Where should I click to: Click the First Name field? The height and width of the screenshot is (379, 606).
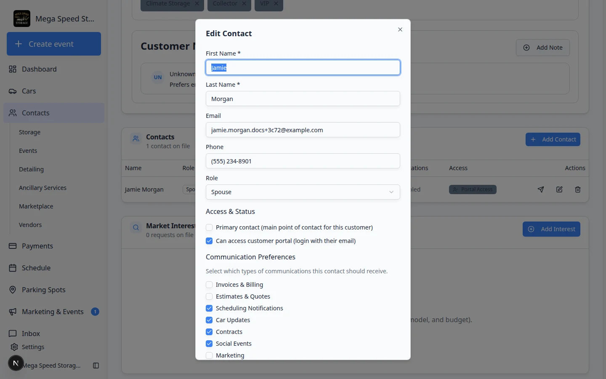[303, 67]
